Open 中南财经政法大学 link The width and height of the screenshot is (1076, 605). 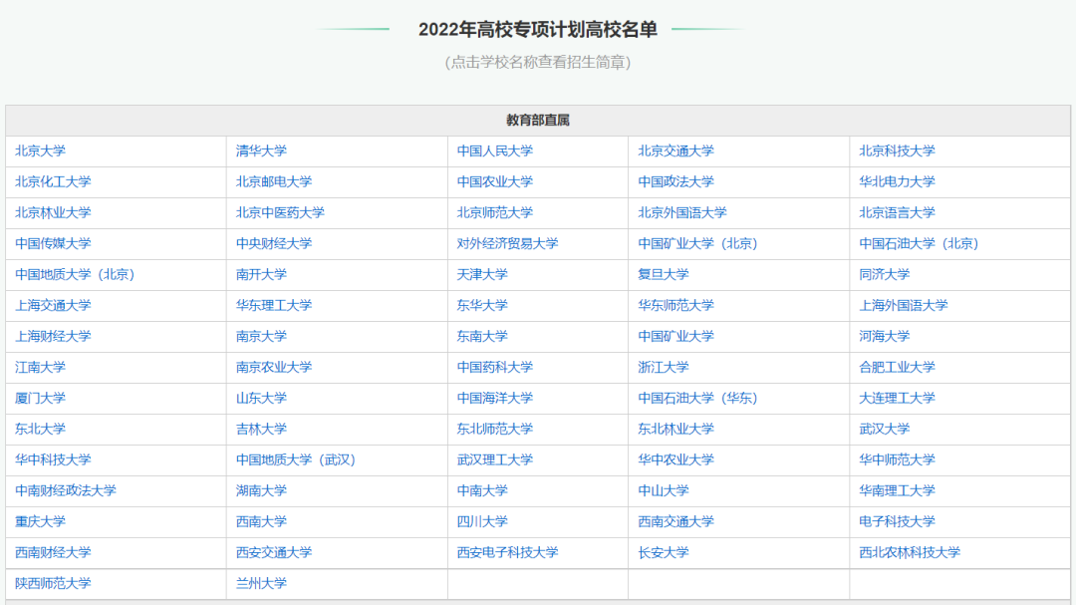tap(65, 491)
